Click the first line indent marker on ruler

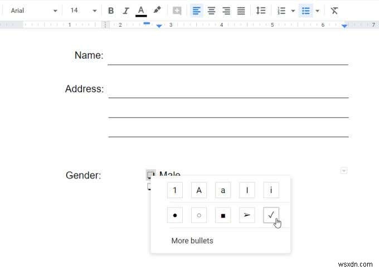(x=147, y=23)
